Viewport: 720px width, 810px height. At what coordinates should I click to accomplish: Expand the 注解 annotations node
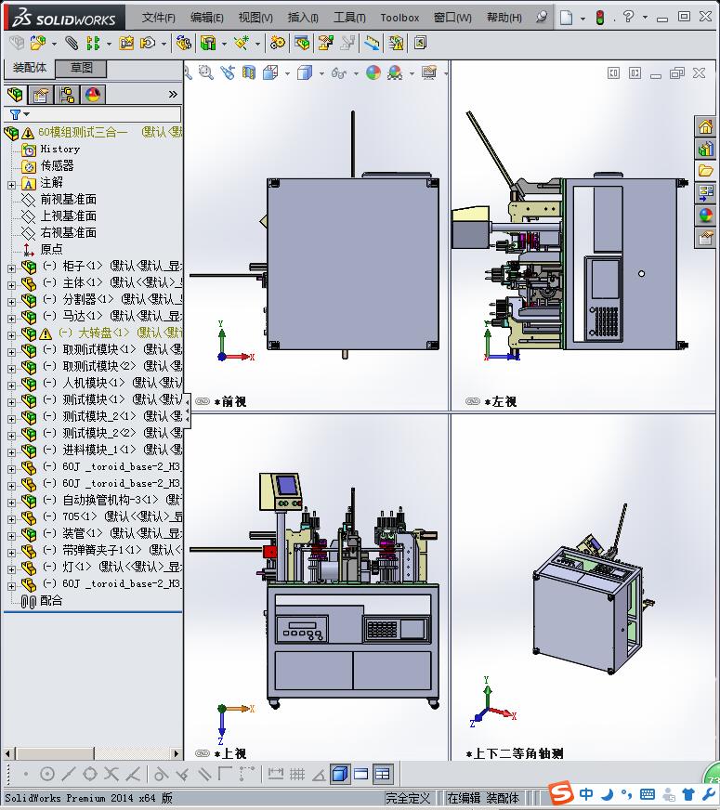pyautogui.click(x=11, y=185)
